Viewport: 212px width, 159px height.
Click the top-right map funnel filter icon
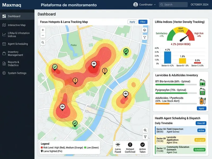144,37
